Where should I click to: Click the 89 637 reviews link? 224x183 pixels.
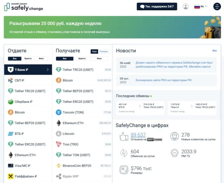[x=138, y=135]
